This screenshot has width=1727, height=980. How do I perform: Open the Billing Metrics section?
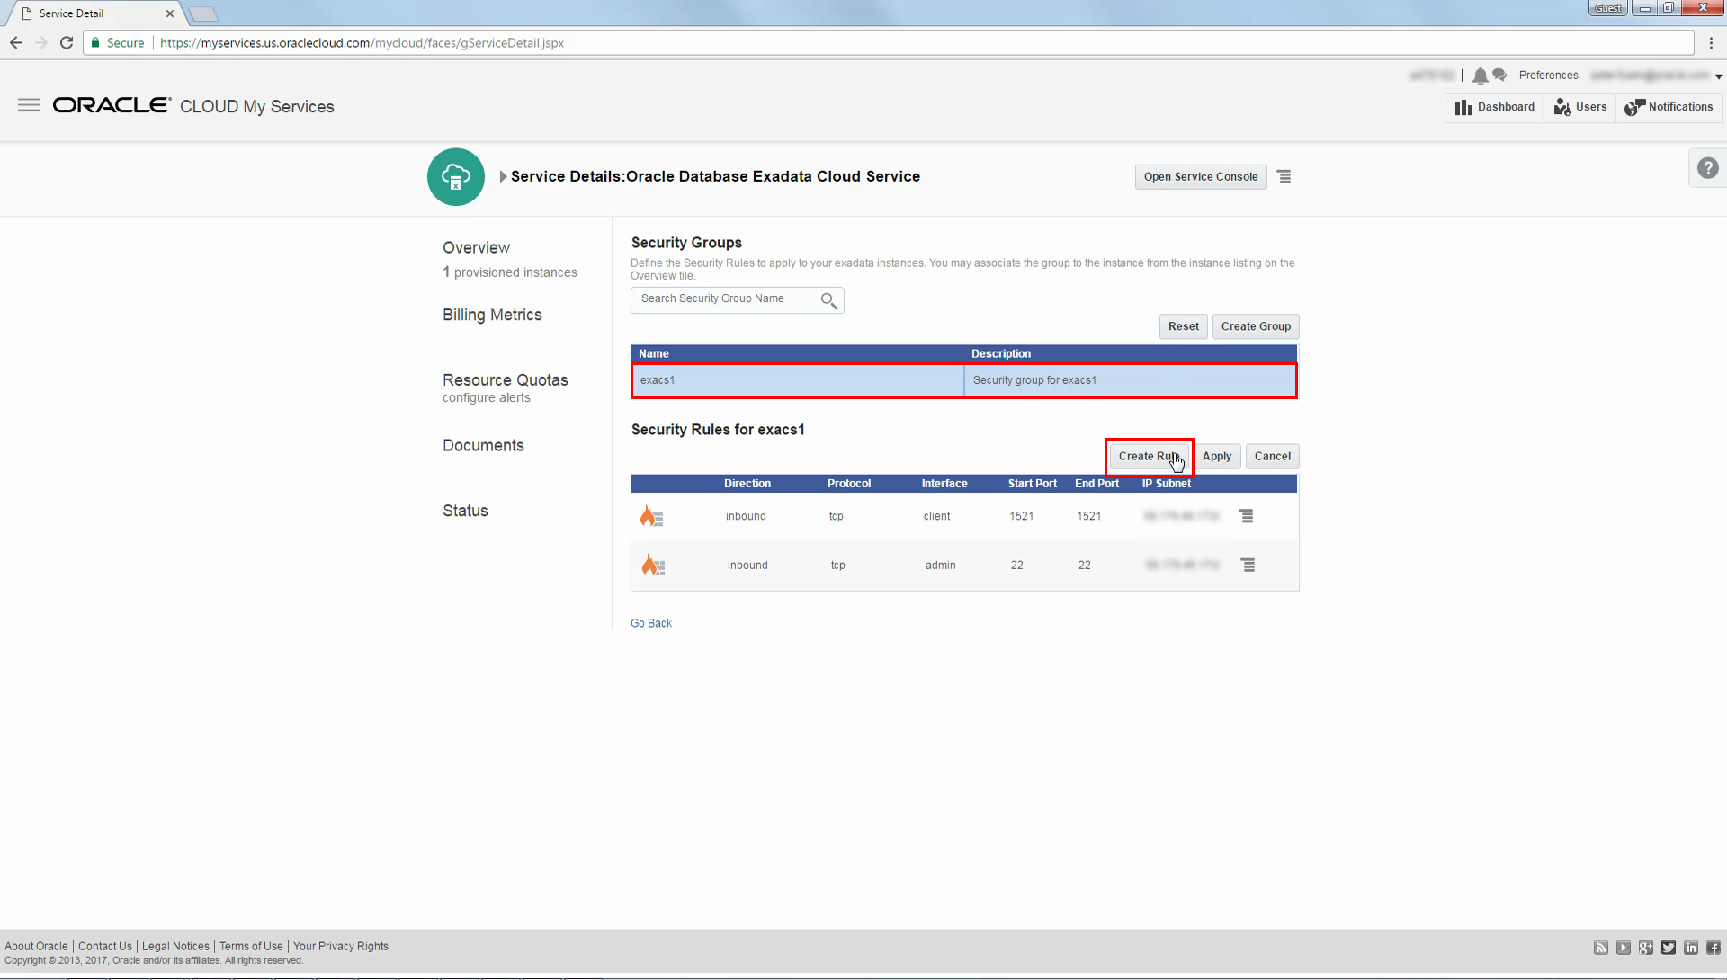[x=492, y=315]
